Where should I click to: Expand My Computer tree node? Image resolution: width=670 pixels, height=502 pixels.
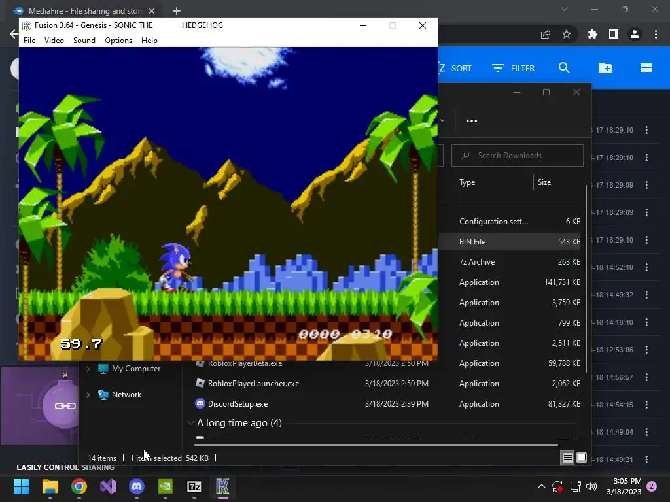(x=88, y=369)
